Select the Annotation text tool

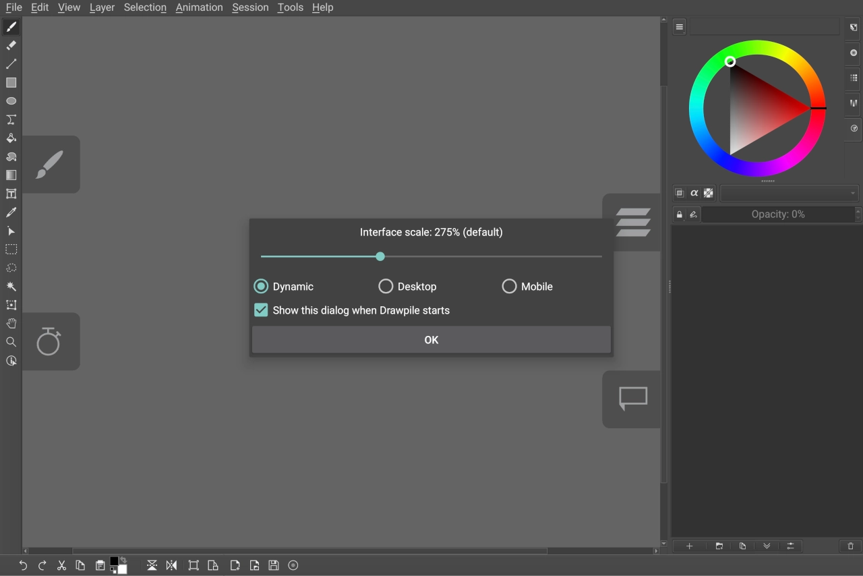tap(11, 194)
